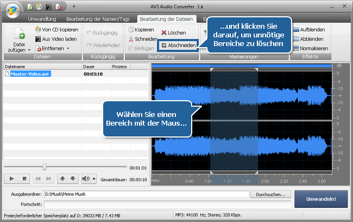Viewport: 353px width, 222px height.
Task: Click the 00:01:01 current position time
Action: [x=138, y=168]
